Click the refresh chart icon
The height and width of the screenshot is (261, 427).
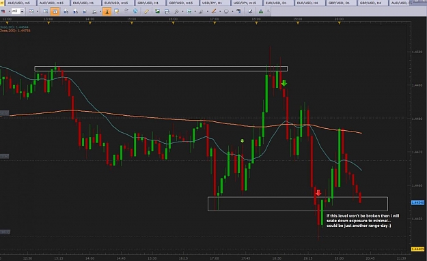[x=167, y=12]
